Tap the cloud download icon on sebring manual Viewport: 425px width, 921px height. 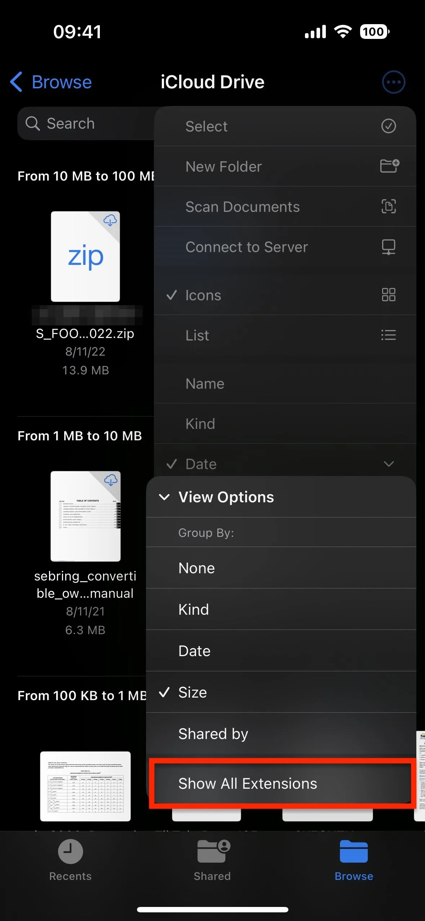point(111,480)
